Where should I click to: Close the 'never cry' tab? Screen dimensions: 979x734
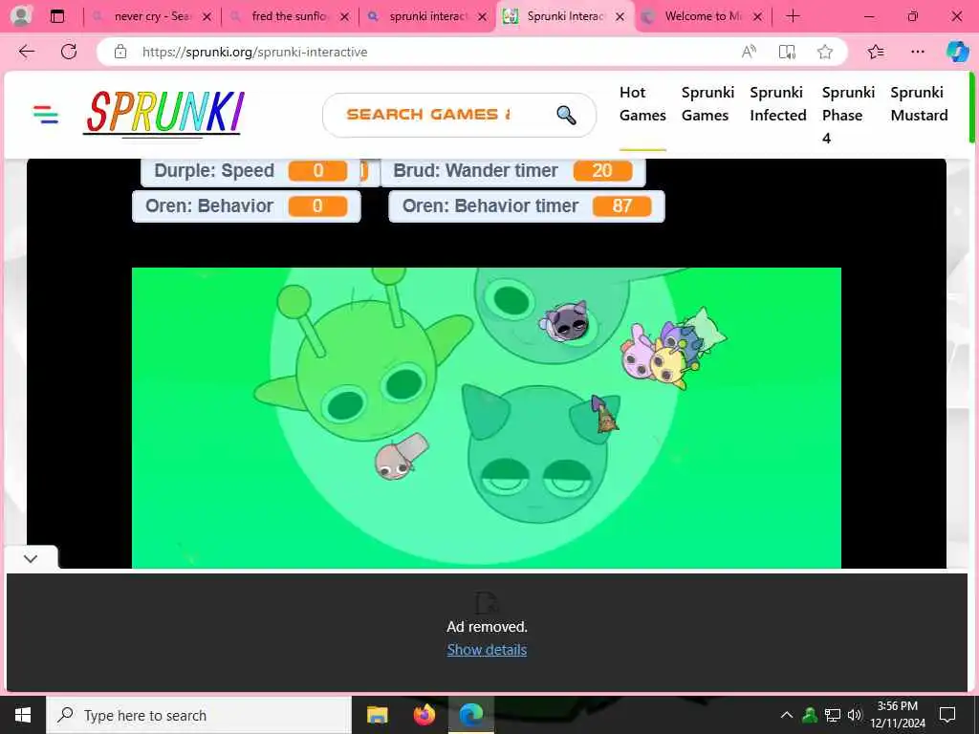point(207,17)
